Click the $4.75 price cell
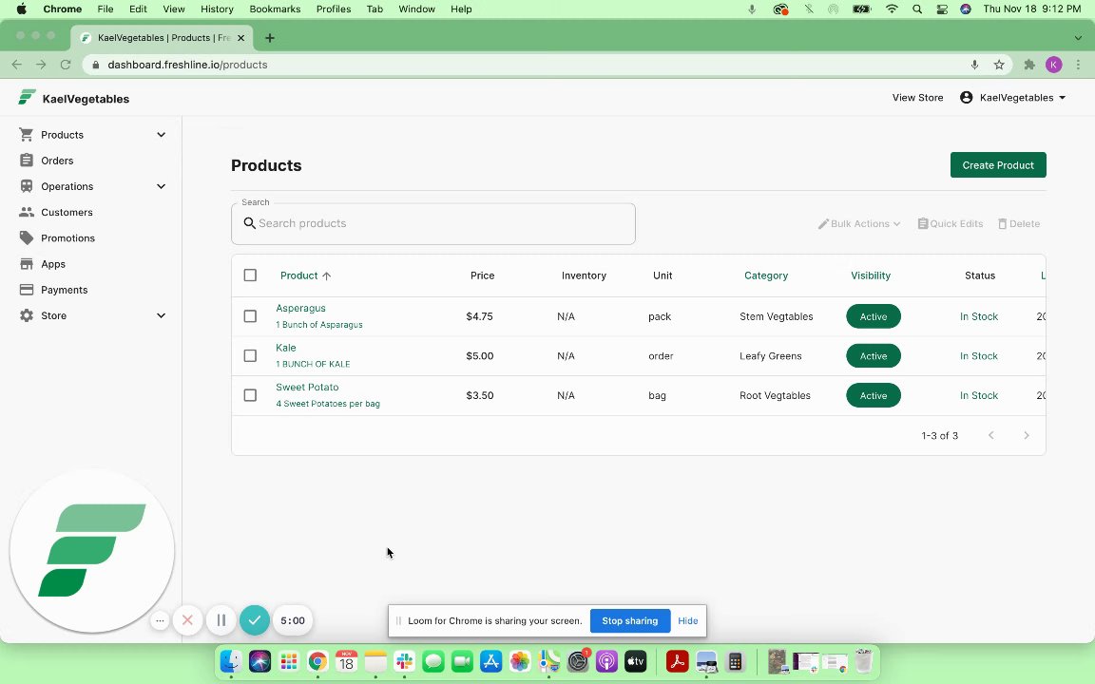The image size is (1095, 684). [480, 316]
